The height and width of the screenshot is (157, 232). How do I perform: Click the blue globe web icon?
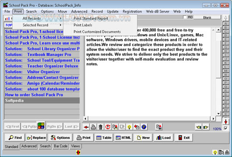point(144,127)
